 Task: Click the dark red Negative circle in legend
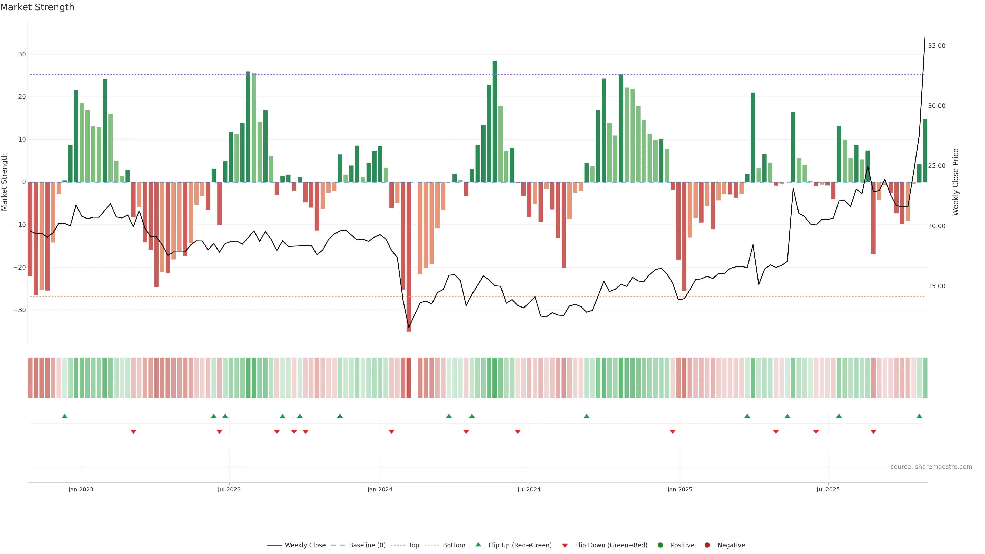pos(707,545)
